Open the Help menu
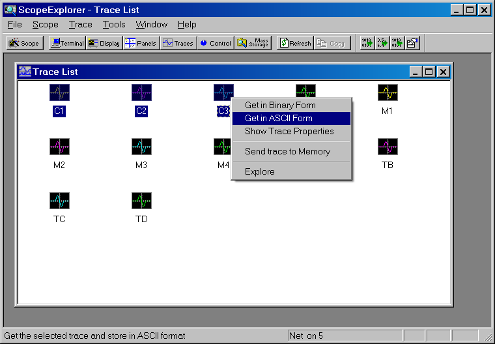 tap(187, 24)
